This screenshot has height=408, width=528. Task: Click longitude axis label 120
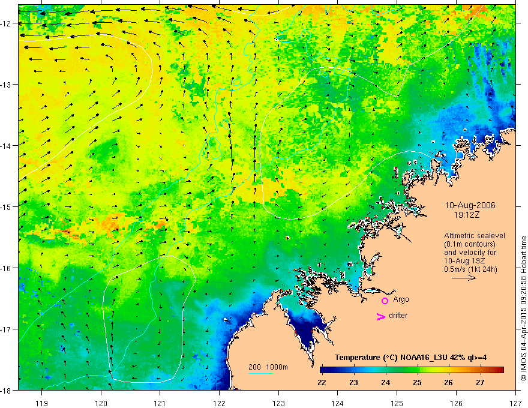(101, 403)
